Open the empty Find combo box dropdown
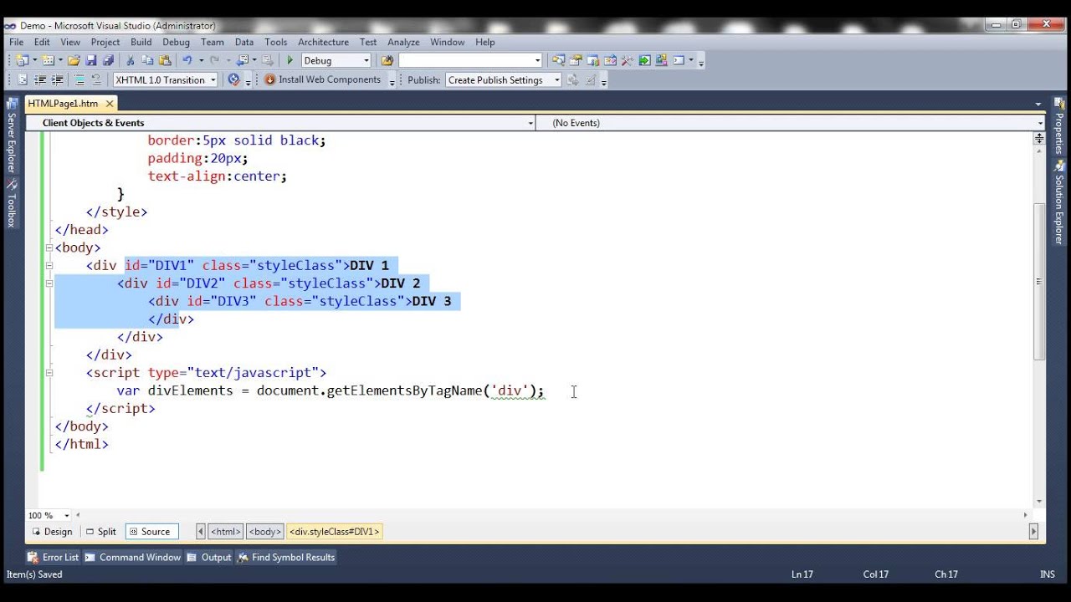 [x=538, y=60]
